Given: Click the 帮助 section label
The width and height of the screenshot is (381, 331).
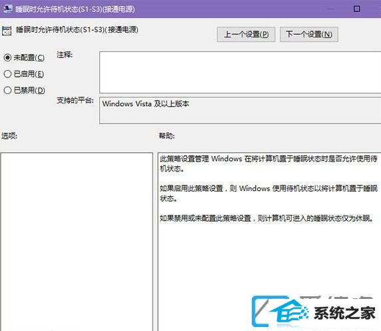Looking at the screenshot, I should click(167, 135).
